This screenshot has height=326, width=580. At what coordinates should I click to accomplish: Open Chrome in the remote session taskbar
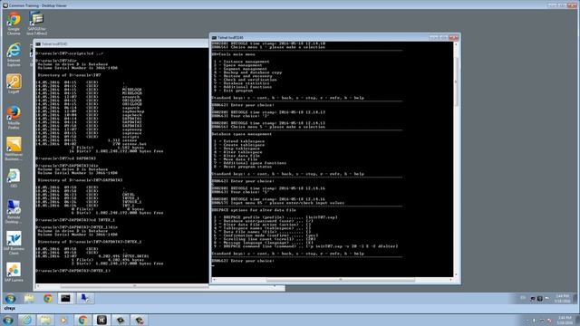[48, 298]
